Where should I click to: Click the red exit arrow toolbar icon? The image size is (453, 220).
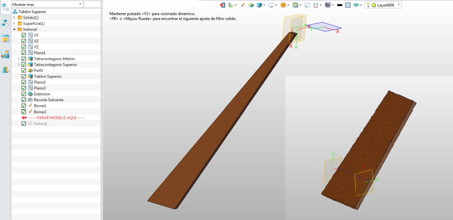223,5
